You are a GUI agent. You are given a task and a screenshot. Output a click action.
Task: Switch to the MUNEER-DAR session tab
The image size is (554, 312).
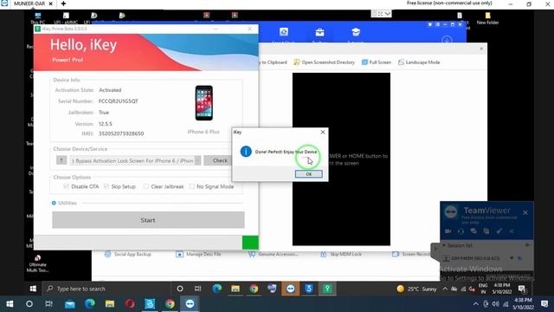coord(29,3)
